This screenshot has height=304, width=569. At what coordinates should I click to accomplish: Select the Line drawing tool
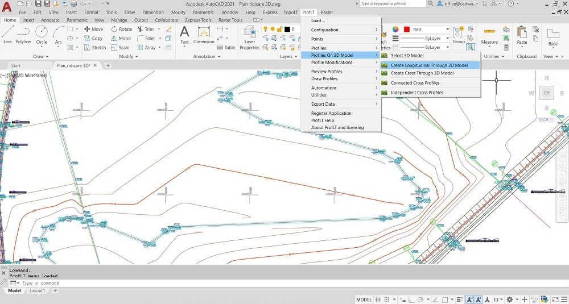(7, 35)
